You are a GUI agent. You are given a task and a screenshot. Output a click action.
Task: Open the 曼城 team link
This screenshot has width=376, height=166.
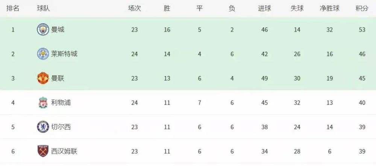(x=58, y=30)
